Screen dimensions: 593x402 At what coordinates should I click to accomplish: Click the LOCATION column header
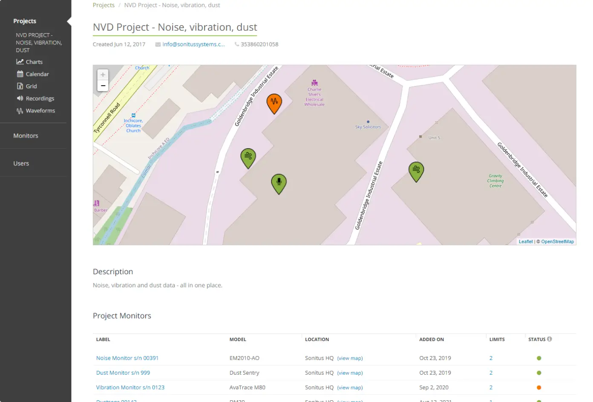[x=317, y=339]
